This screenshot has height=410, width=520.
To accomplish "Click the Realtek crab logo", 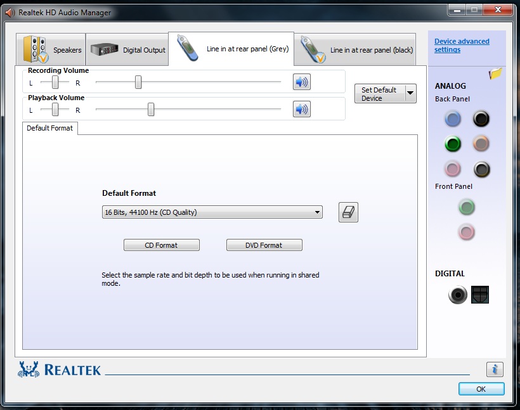I will 29,369.
